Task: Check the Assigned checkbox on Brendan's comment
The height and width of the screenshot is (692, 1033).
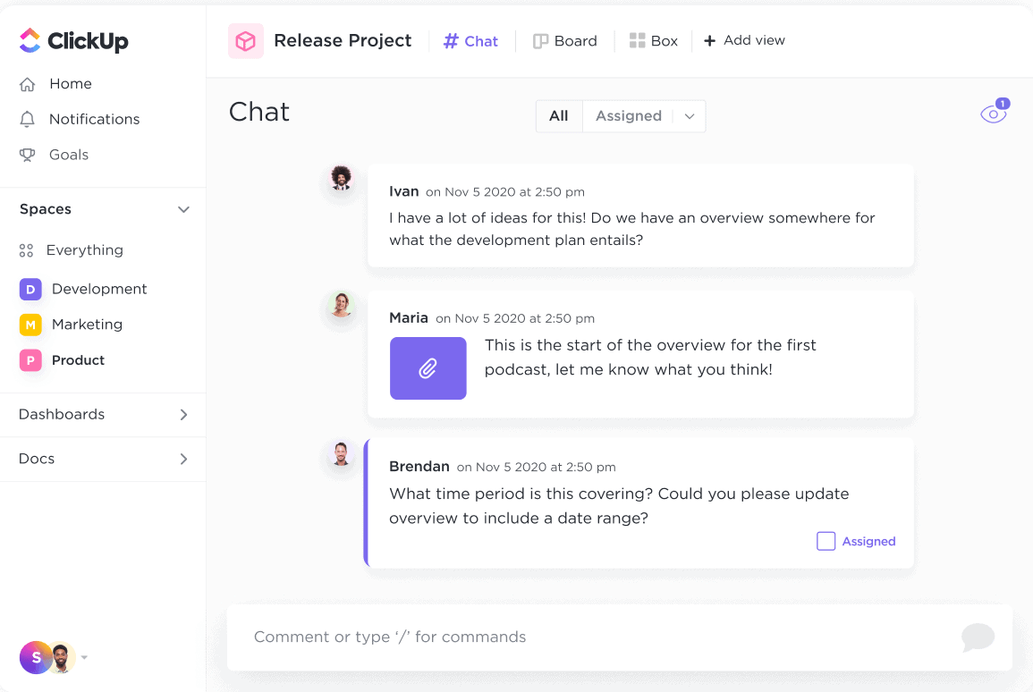Action: [826, 541]
